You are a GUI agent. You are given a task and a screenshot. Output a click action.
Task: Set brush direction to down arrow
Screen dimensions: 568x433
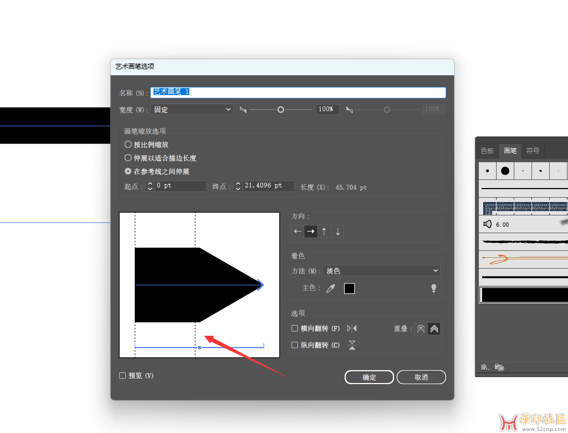click(338, 232)
